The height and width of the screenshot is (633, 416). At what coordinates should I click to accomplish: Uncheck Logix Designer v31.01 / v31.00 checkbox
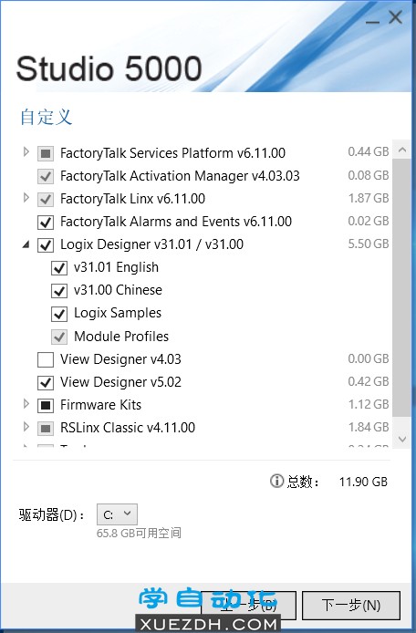tap(46, 245)
